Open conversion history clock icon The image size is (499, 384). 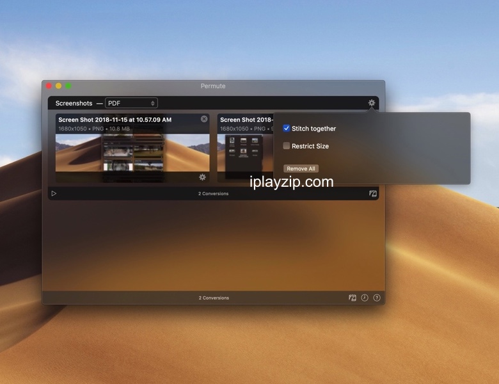tap(365, 298)
